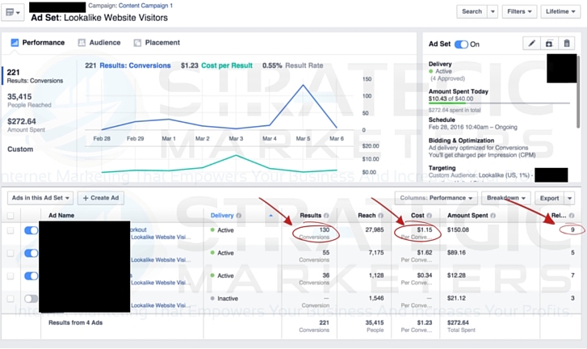Toggle off the ad with 130 conversions
Image resolution: width=587 pixels, height=349 pixels.
pyautogui.click(x=31, y=230)
